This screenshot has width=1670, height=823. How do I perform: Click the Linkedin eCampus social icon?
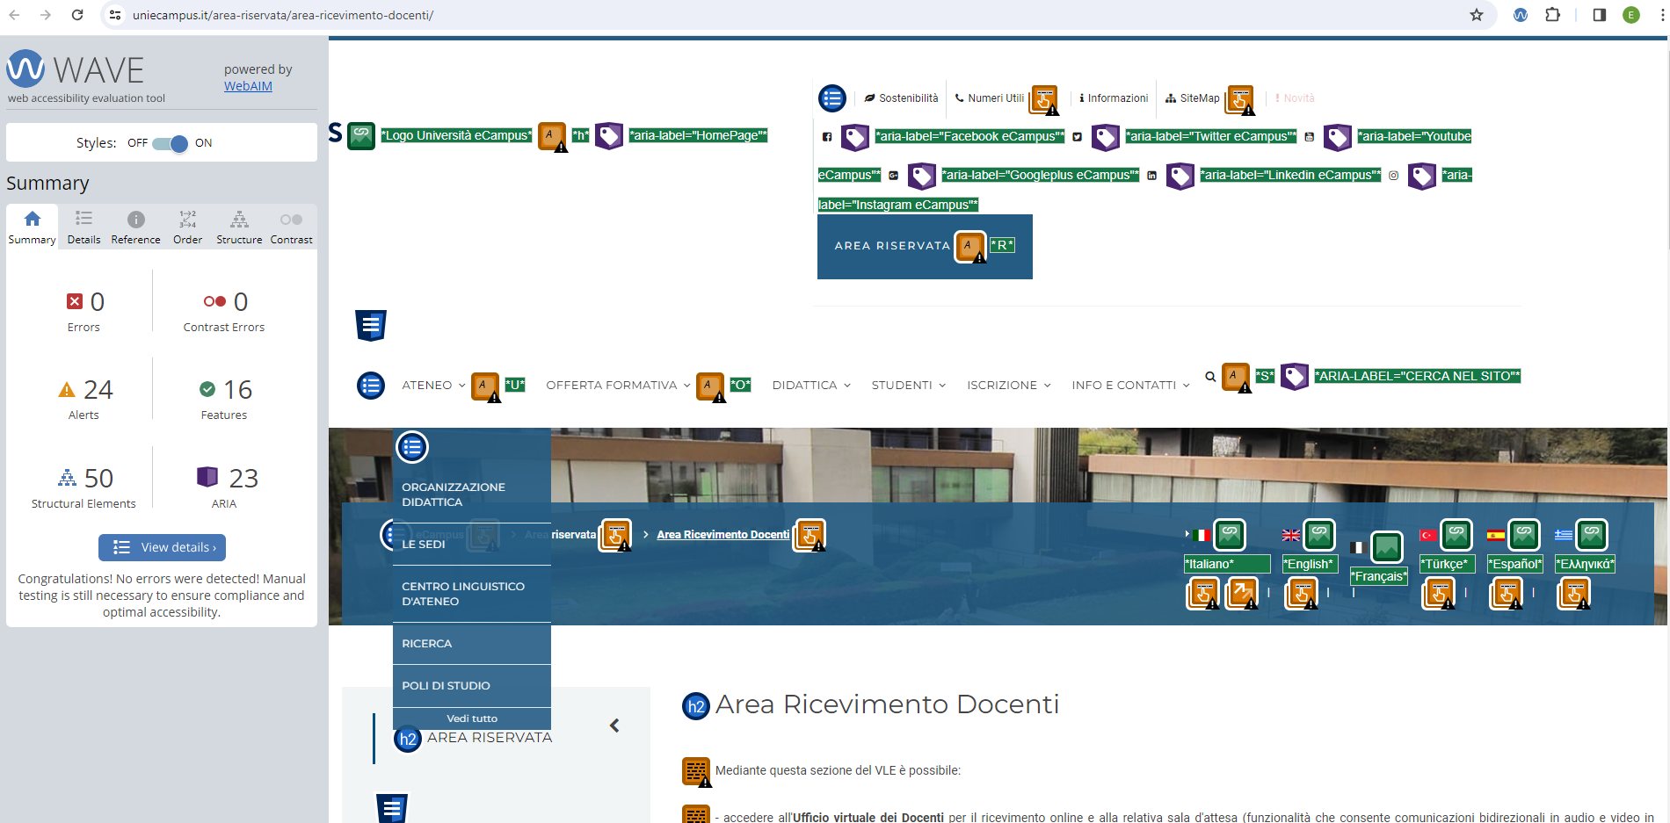click(1151, 176)
